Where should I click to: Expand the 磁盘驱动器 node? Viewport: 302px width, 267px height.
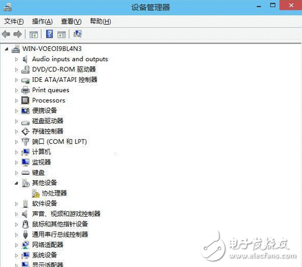point(17,121)
